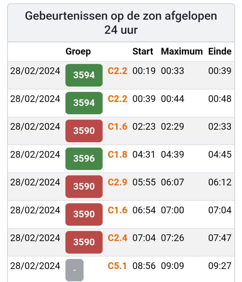This screenshot has height=282, width=242.
Task: Click group 3590 badge for the 06:54 flare
Action: pos(84,214)
